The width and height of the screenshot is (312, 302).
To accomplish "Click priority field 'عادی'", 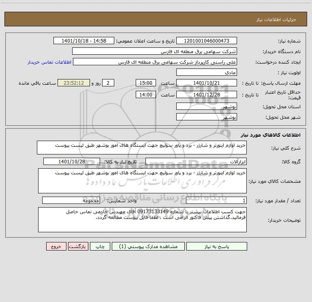I will click(x=207, y=72).
